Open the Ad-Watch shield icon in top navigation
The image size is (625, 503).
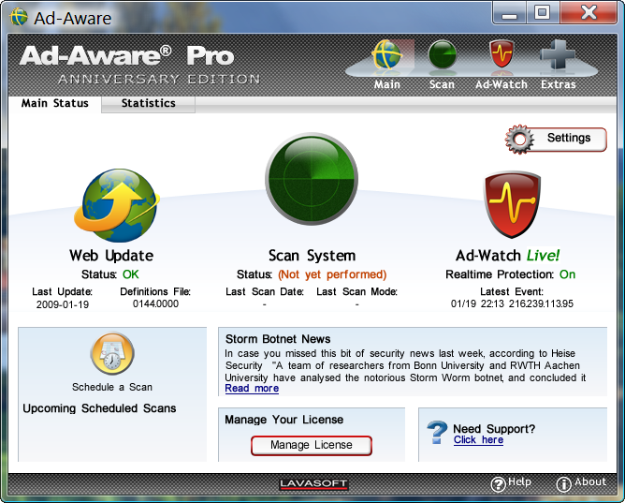501,53
